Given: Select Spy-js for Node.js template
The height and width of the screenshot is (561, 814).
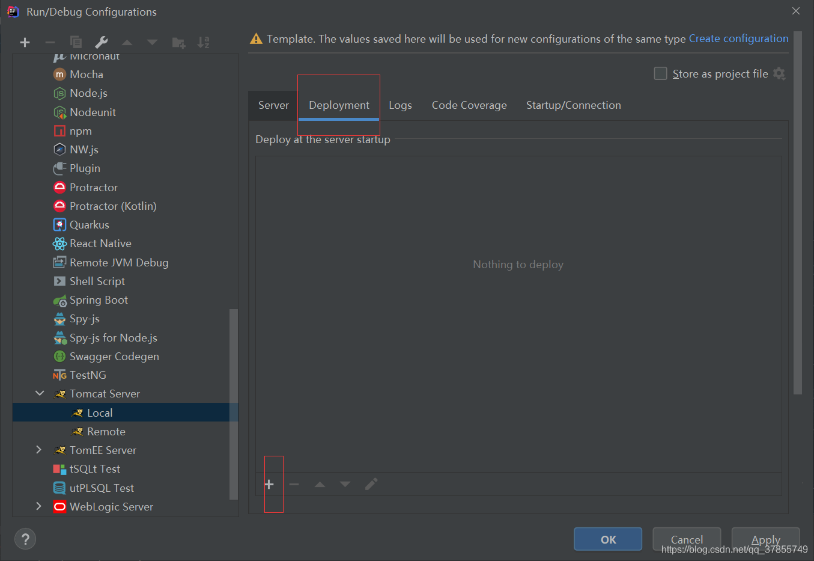Looking at the screenshot, I should 125,337.
